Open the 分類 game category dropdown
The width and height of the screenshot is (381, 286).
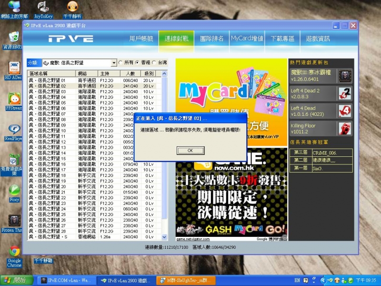(114, 62)
